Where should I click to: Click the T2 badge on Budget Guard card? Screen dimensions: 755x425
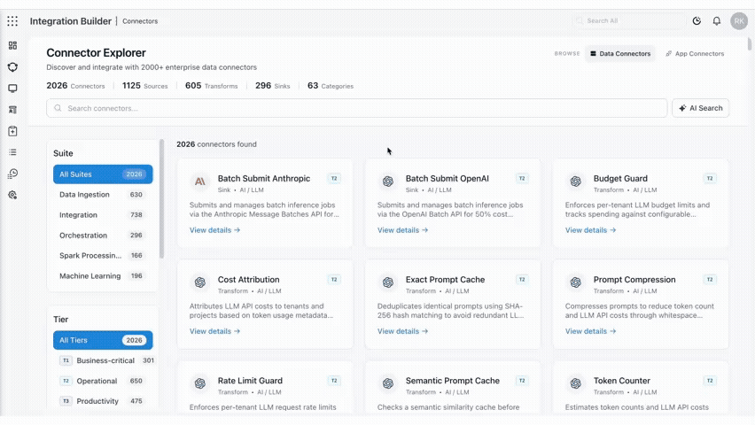pos(710,179)
